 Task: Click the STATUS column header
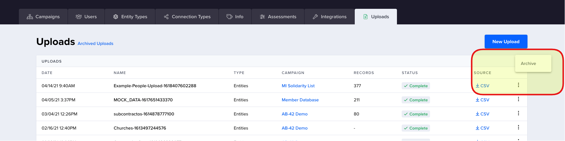[410, 73]
